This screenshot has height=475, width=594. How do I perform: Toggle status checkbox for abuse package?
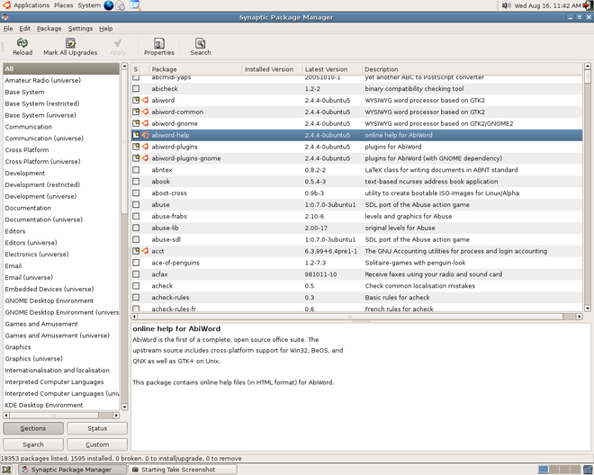(136, 204)
